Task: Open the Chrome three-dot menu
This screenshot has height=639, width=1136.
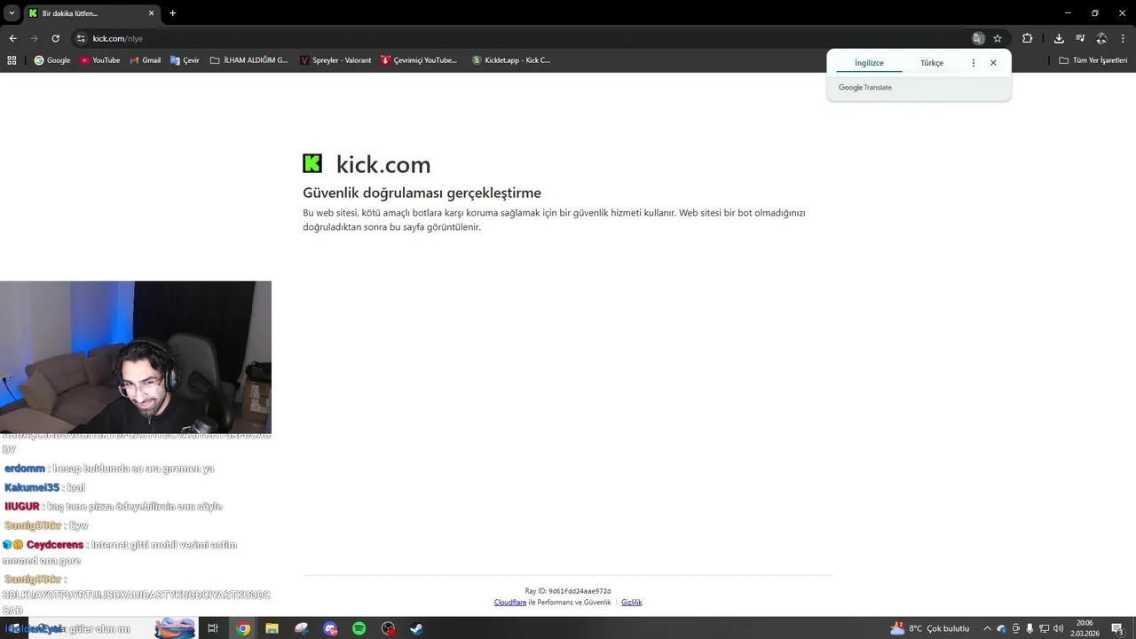Action: 1124,38
